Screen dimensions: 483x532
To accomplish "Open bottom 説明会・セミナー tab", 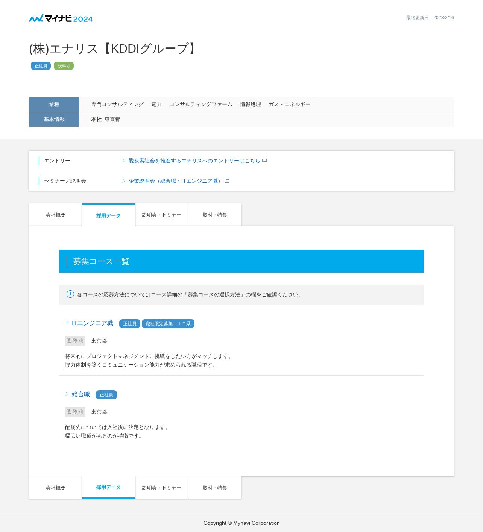I will 162,488.
